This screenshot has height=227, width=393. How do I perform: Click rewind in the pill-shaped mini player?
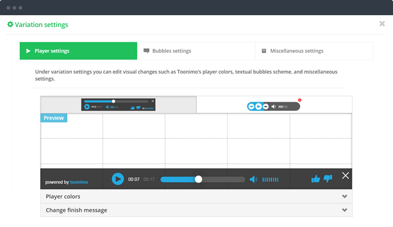pos(251,106)
